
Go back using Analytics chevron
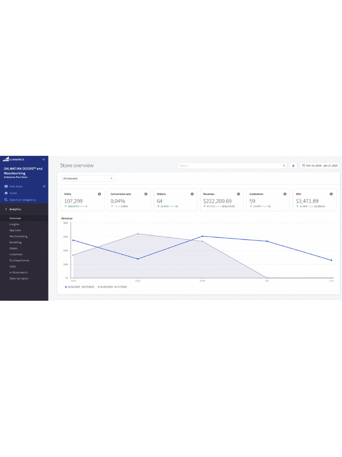[6, 209]
